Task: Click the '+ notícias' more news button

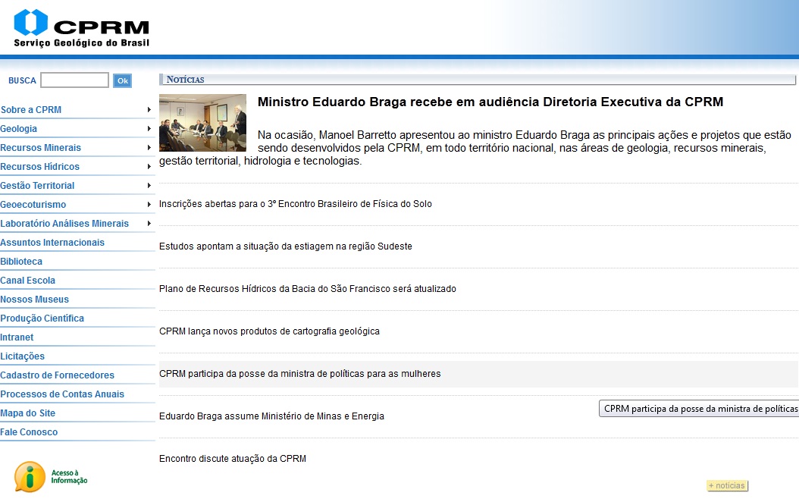Action: [727, 485]
